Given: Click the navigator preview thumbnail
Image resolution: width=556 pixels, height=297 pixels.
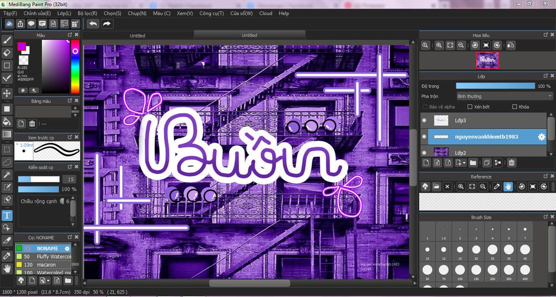Looking at the screenshot, I should [x=487, y=60].
